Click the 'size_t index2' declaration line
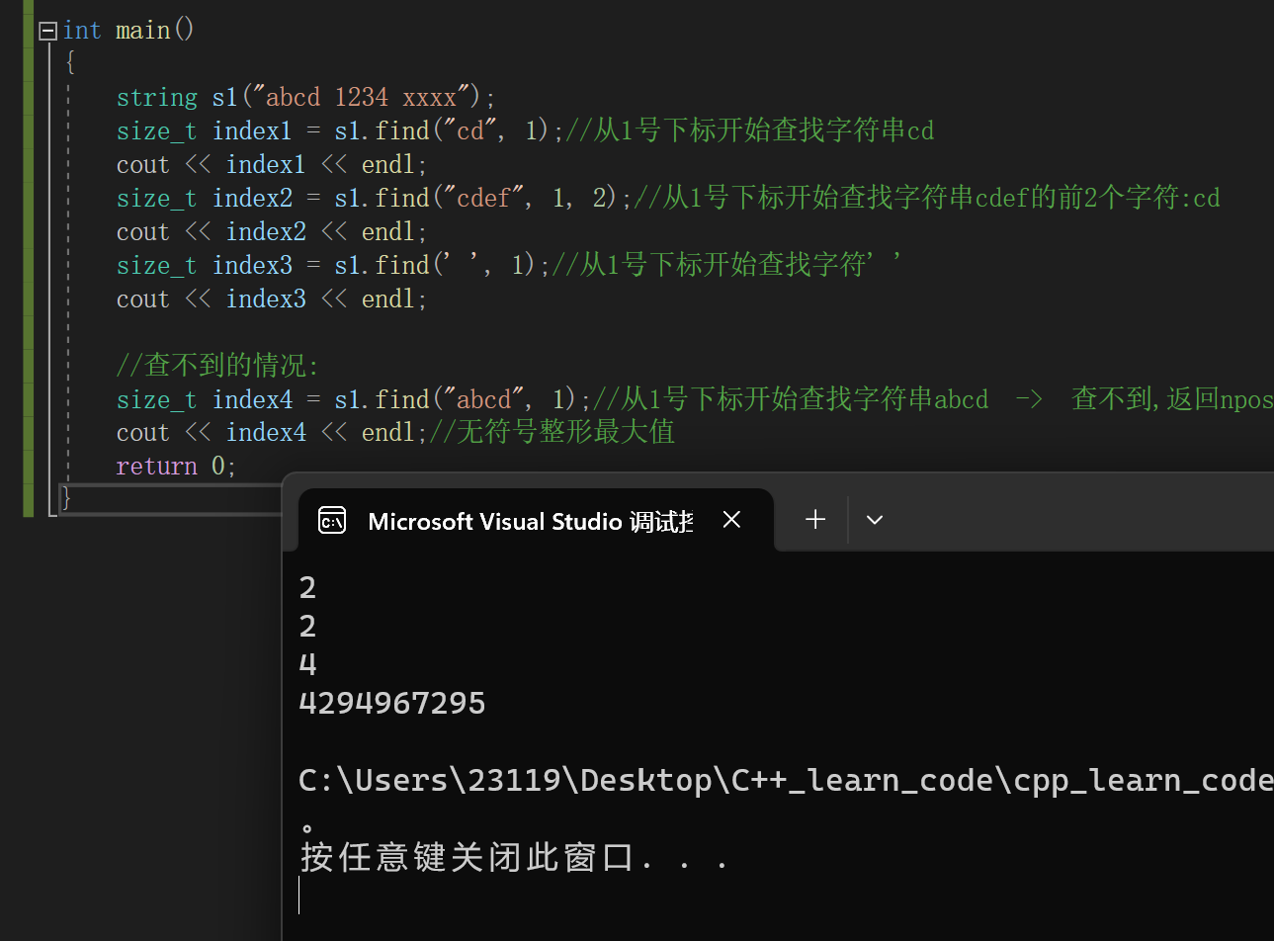Viewport: 1275px width, 941px height. 668,198
